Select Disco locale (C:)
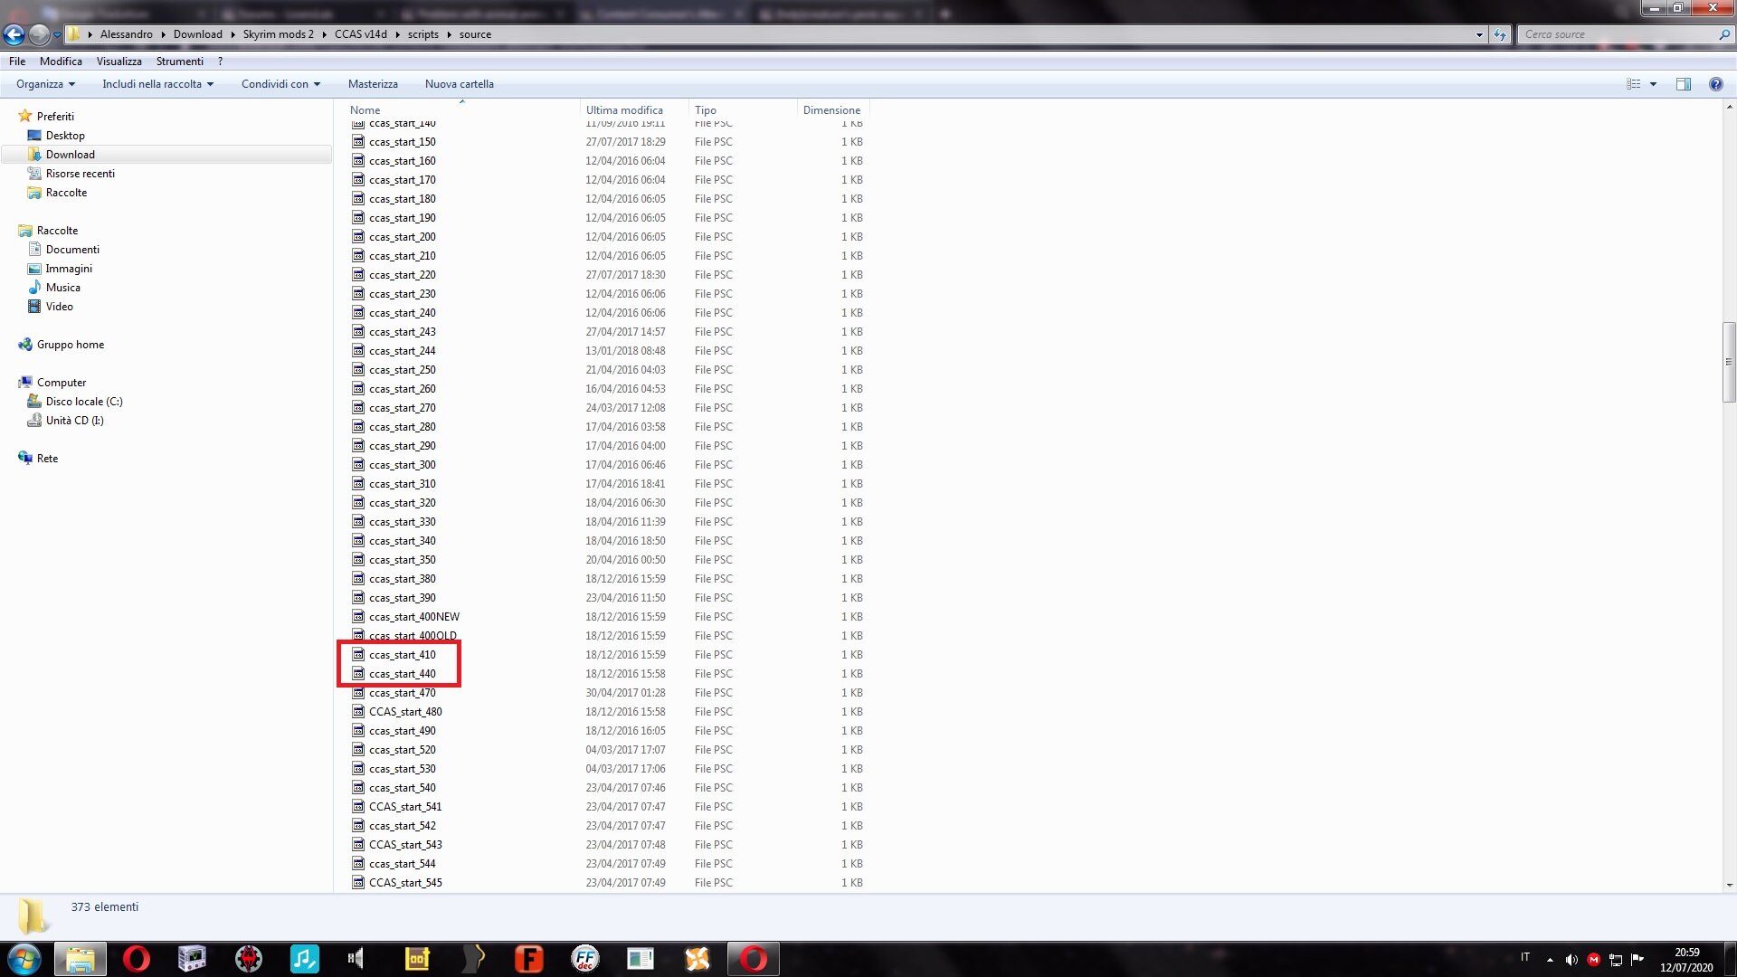The width and height of the screenshot is (1737, 977). 83,402
